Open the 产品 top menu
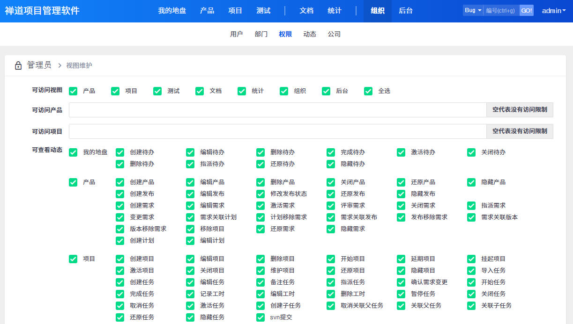This screenshot has height=324, width=573. (207, 11)
